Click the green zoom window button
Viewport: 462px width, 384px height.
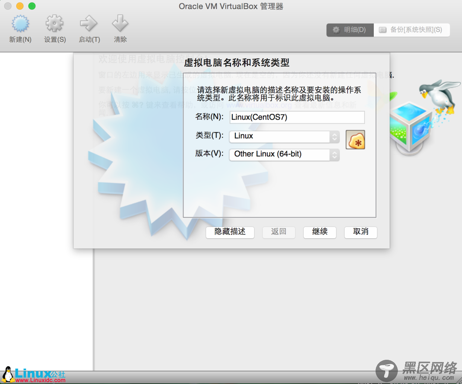(32, 6)
